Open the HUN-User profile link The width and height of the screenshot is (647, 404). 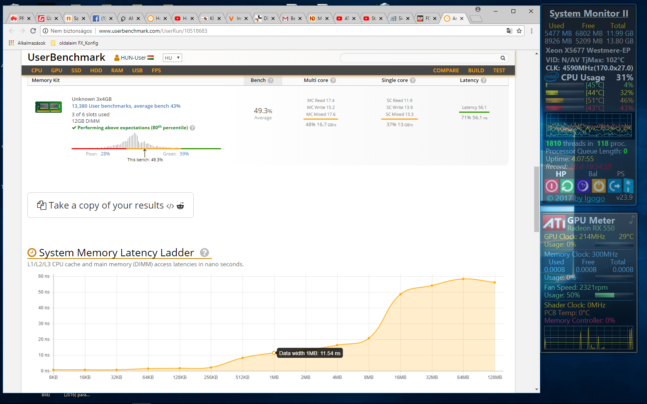point(134,58)
